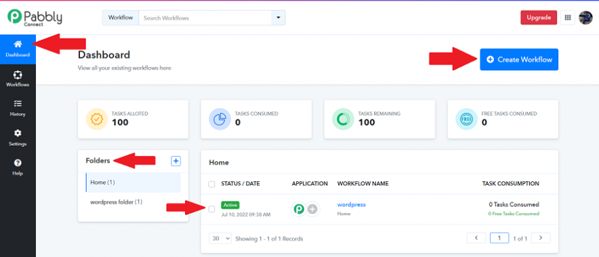Click the Free Tasks Consumed icon
The image size is (599, 257).
tap(466, 119)
